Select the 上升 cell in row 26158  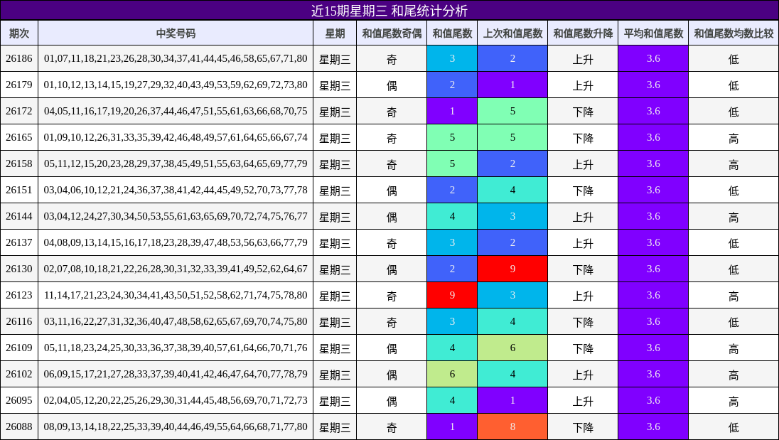584,164
